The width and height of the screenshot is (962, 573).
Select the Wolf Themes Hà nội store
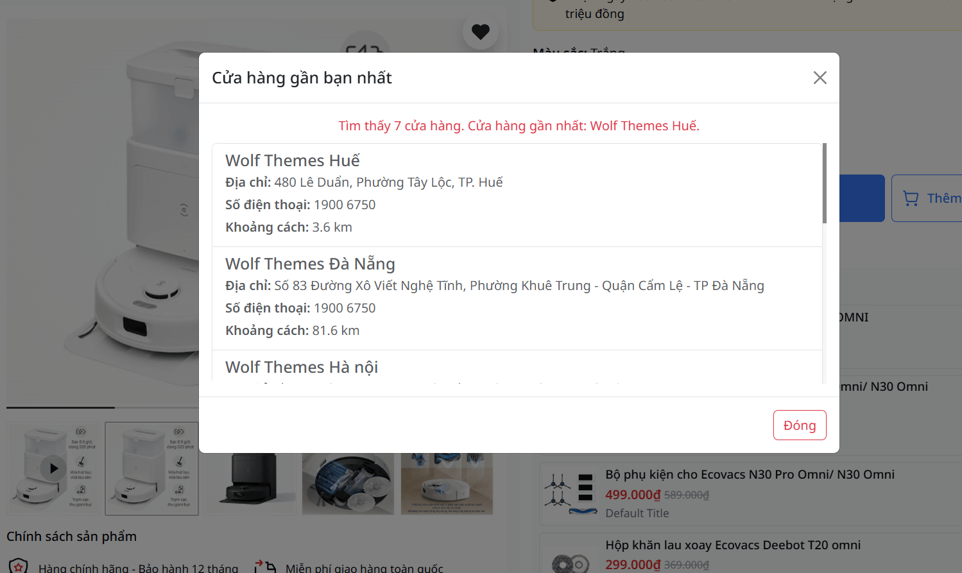302,367
